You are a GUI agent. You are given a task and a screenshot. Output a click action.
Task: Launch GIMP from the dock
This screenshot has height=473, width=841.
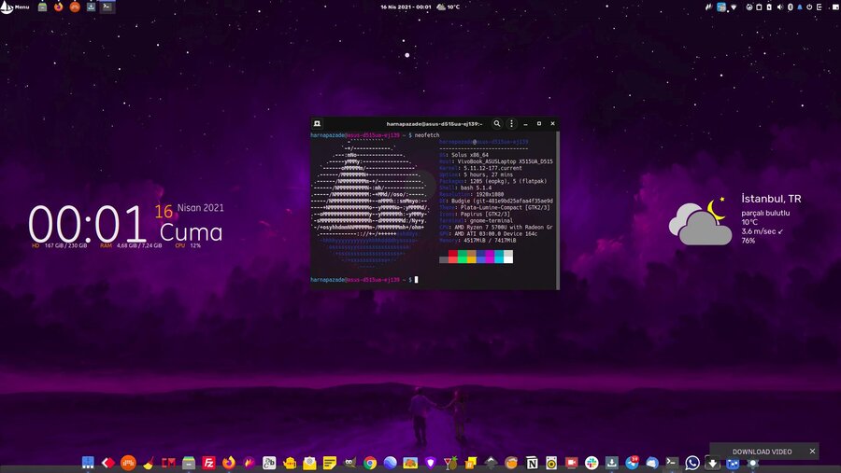click(x=349, y=463)
